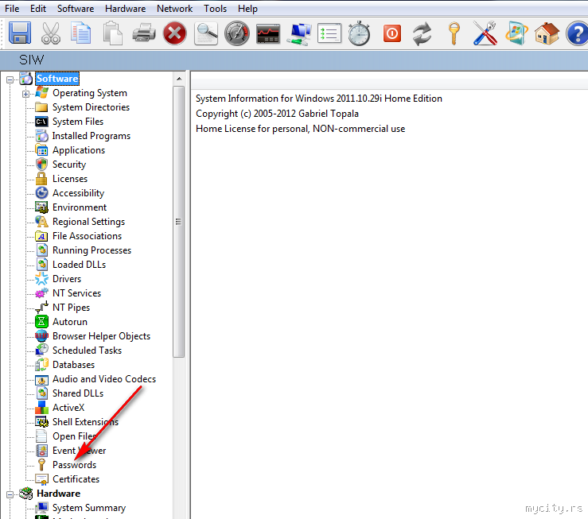
Task: Click the Copy documents toolbar icon
Action: [80, 33]
